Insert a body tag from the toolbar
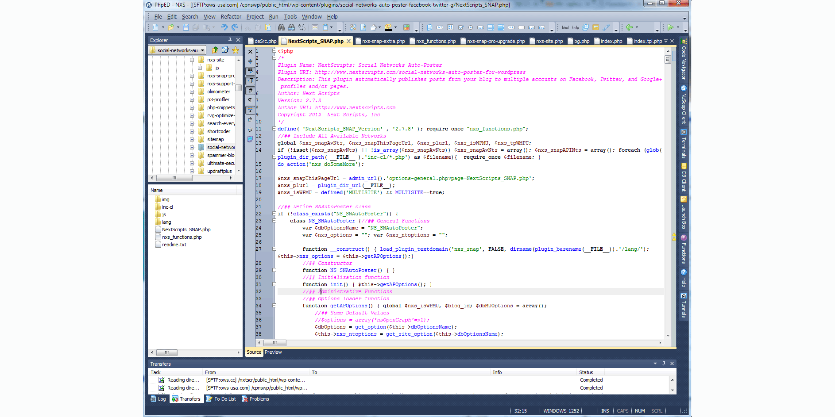The width and height of the screenshot is (835, 417). [x=575, y=27]
